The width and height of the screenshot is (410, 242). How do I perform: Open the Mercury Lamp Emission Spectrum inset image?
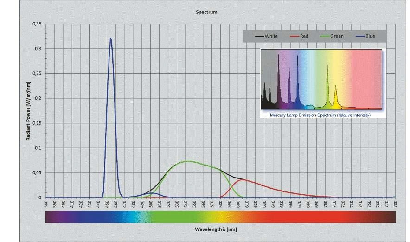pyautogui.click(x=321, y=80)
